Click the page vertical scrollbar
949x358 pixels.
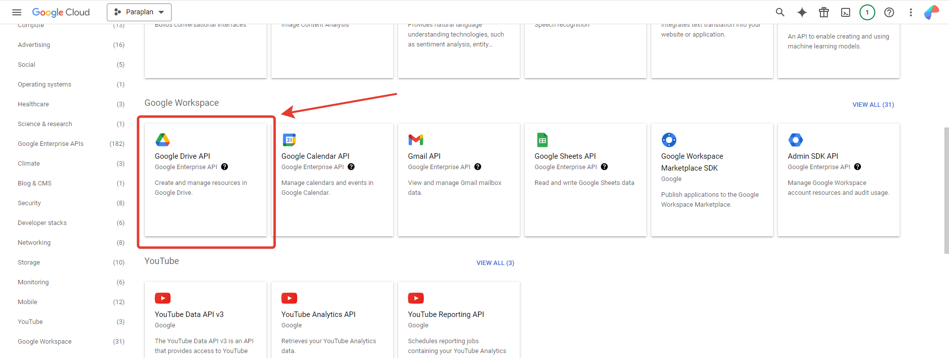point(946,190)
